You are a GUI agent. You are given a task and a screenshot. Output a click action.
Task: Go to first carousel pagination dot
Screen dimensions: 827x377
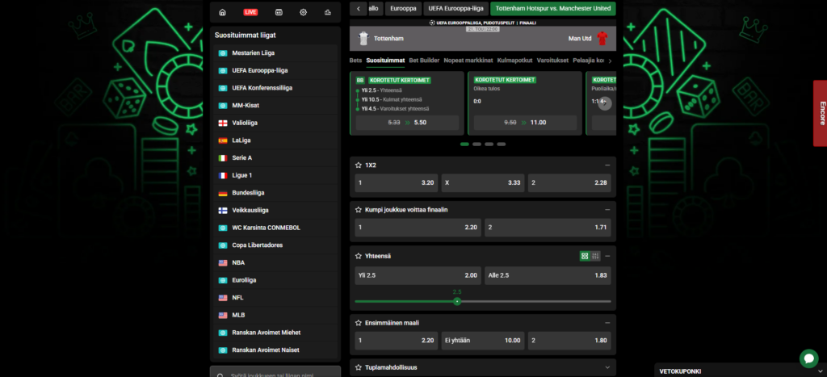tap(464, 144)
